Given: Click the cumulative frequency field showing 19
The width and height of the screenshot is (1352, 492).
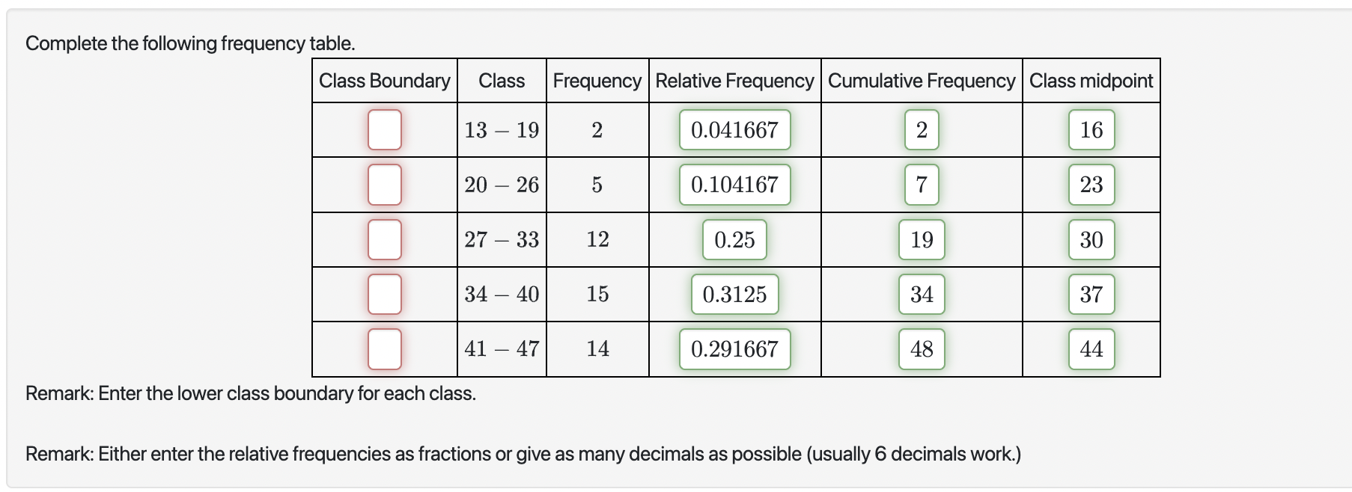Looking at the screenshot, I should click(922, 239).
